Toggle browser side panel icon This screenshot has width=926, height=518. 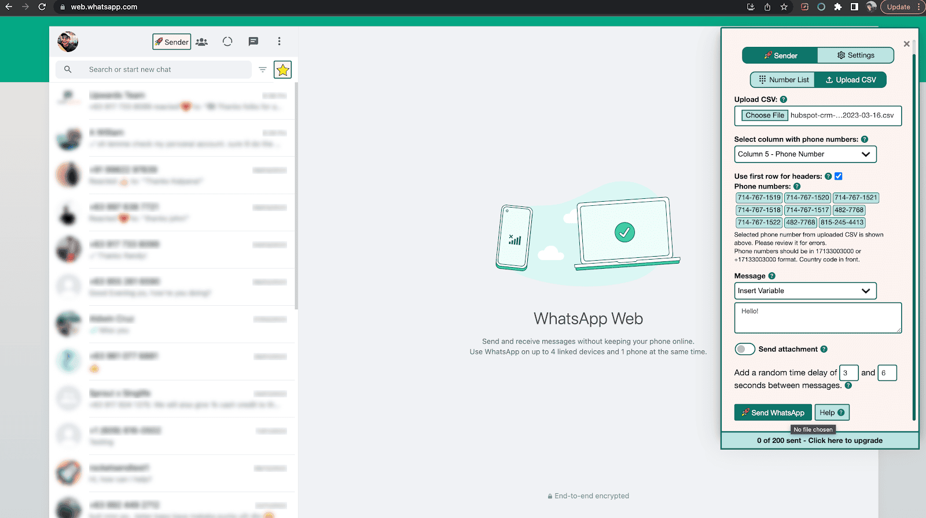[854, 7]
